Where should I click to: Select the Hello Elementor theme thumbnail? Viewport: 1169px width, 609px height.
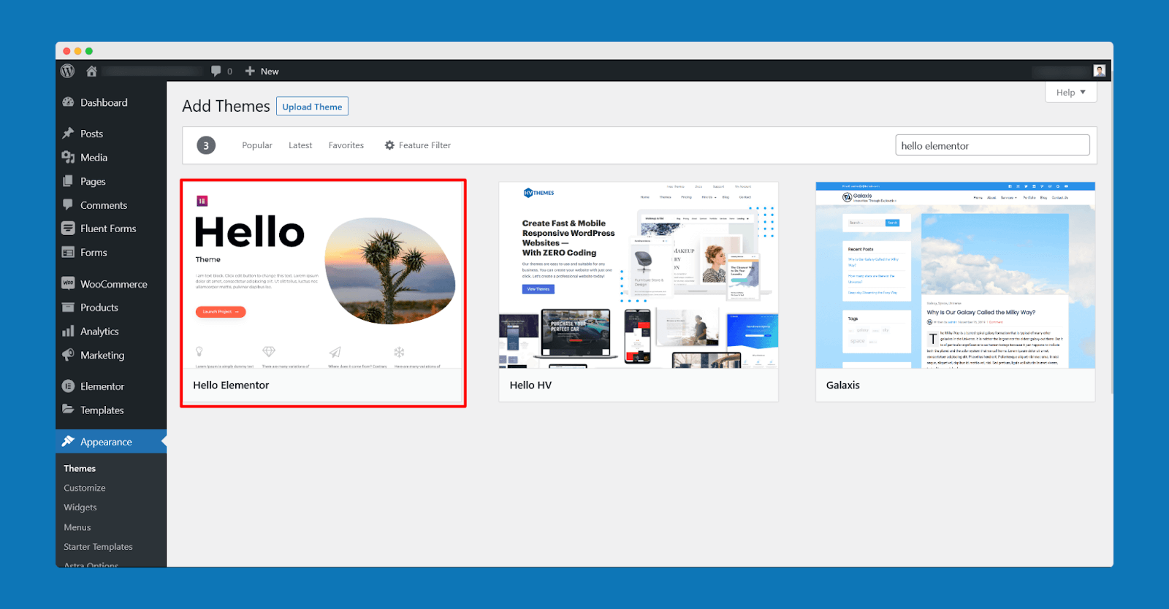[x=324, y=275]
